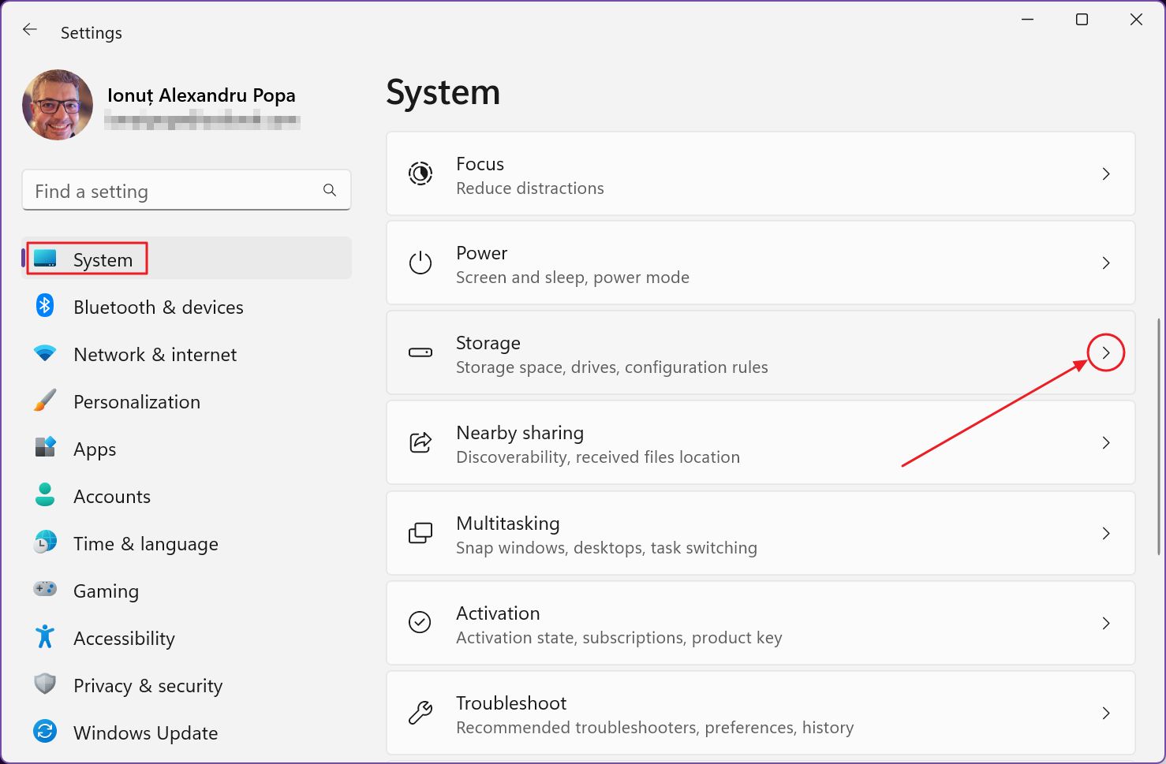
Task: Open Gaming settings
Action: (x=106, y=591)
